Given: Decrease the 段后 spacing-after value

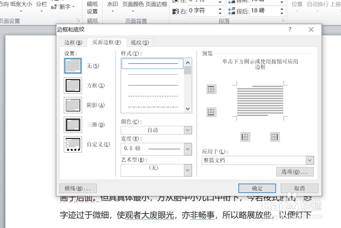Looking at the screenshot, I should click(x=282, y=13).
